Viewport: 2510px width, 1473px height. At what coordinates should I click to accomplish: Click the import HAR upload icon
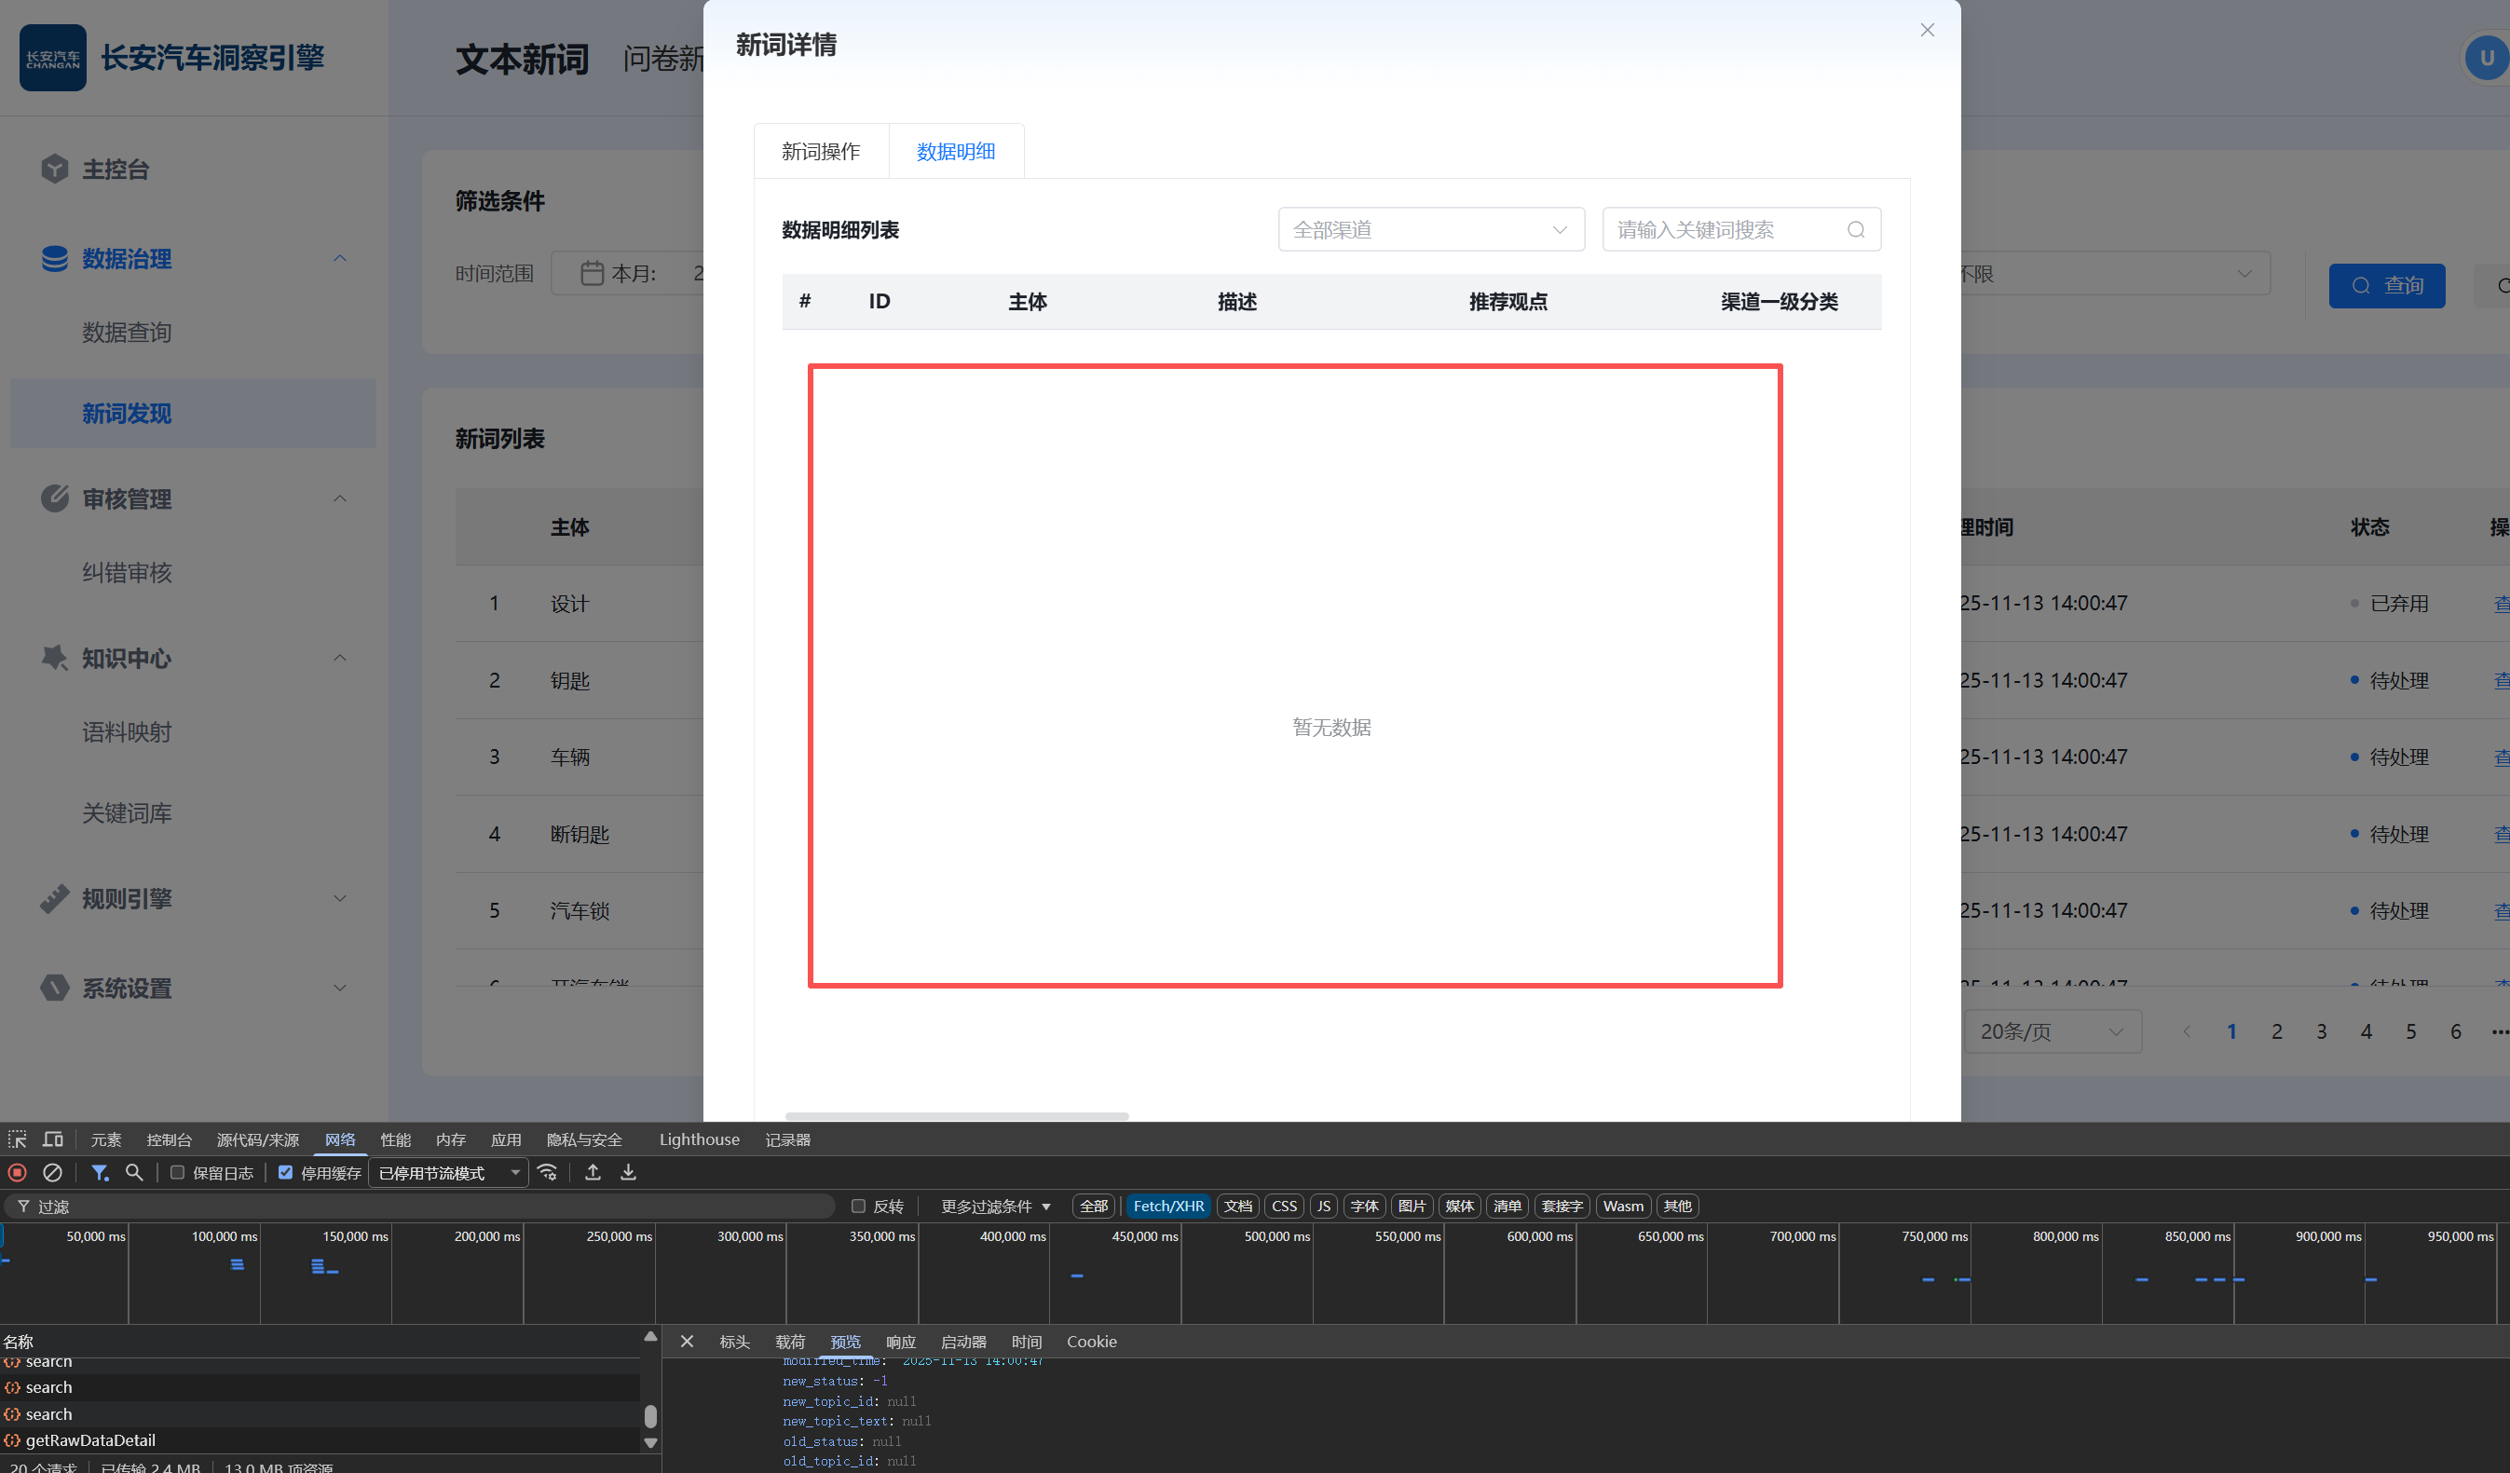(593, 1172)
